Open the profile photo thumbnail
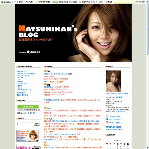This screenshot has height=149, width=149. (113, 81)
